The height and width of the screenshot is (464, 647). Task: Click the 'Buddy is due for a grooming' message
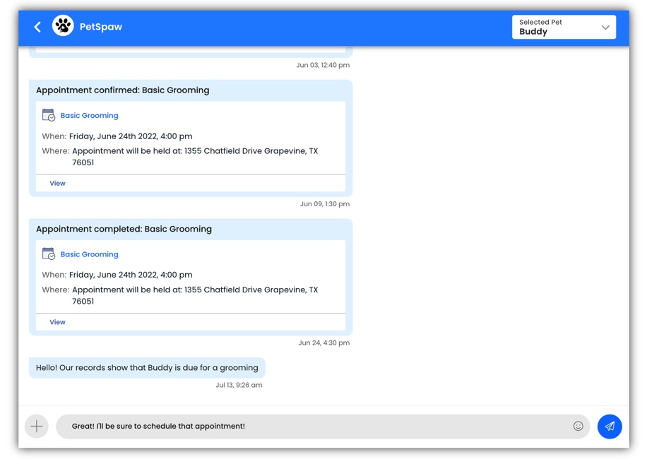coord(147,368)
